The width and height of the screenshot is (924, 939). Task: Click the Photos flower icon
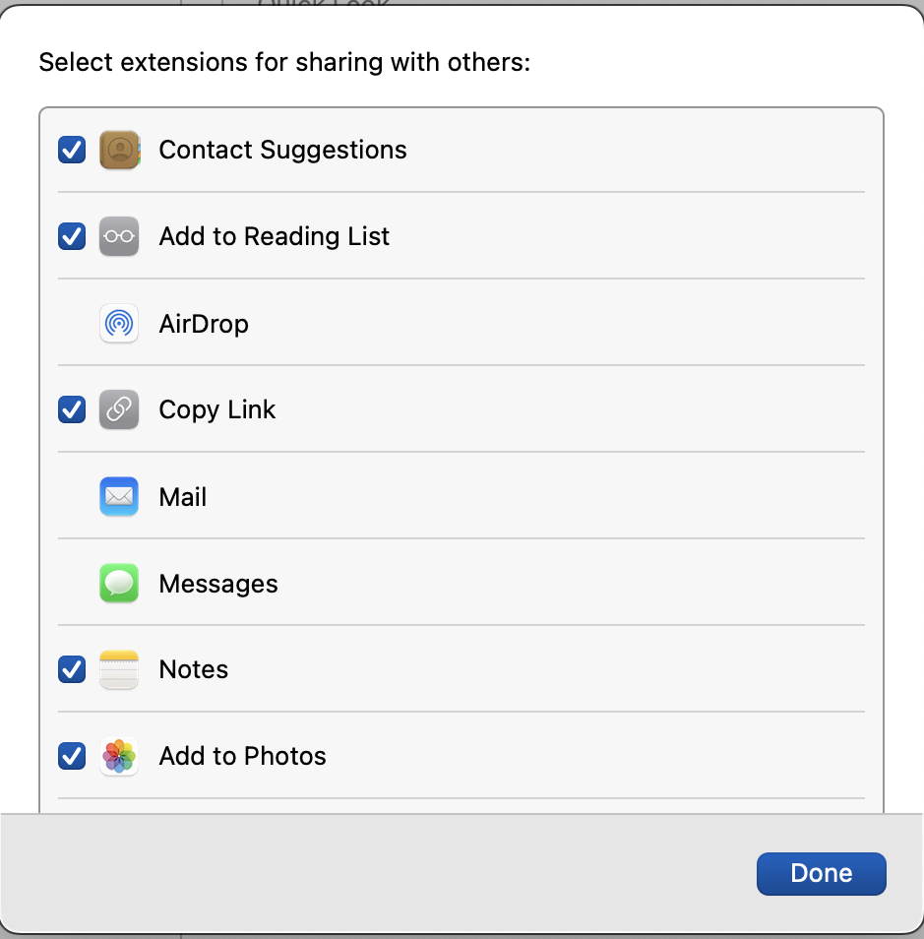click(119, 756)
